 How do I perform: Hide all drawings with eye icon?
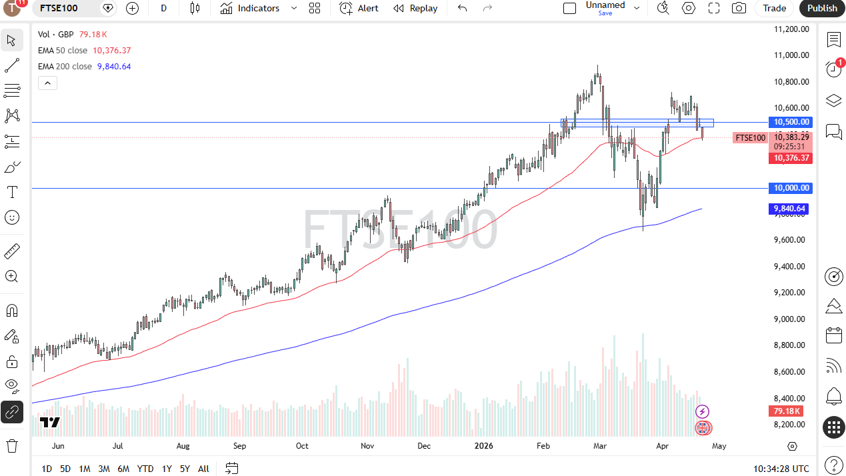coord(12,386)
